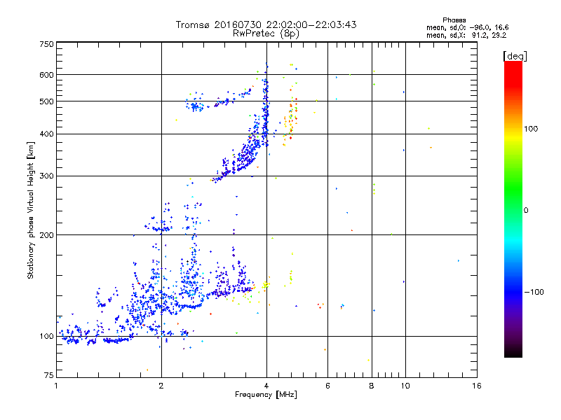Click the -100 tick label on colorbar
The image size is (561, 420).
click(535, 291)
